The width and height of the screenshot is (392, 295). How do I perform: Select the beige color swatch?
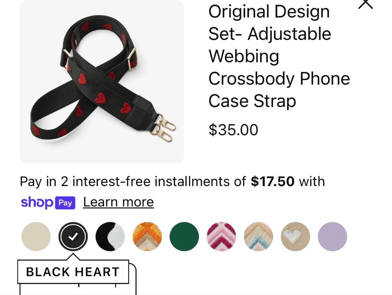36,236
